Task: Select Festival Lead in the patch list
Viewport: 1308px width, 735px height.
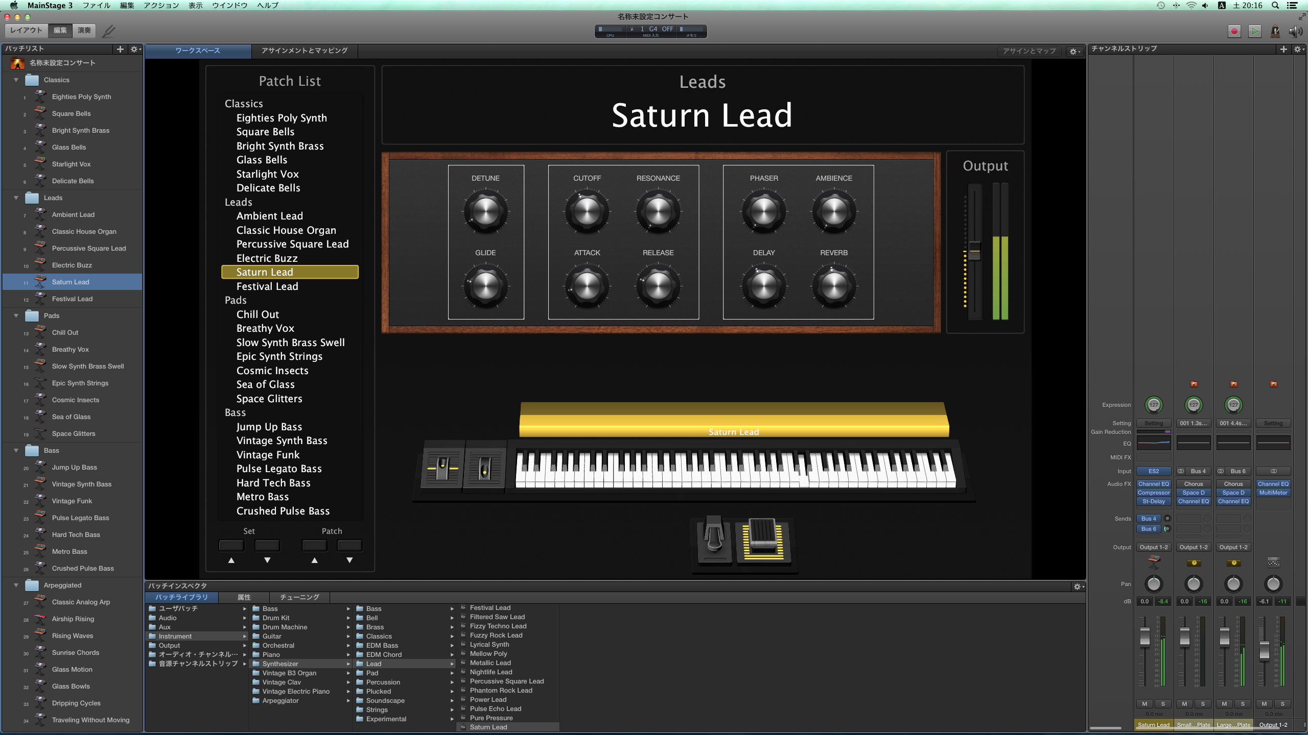Action: click(267, 286)
